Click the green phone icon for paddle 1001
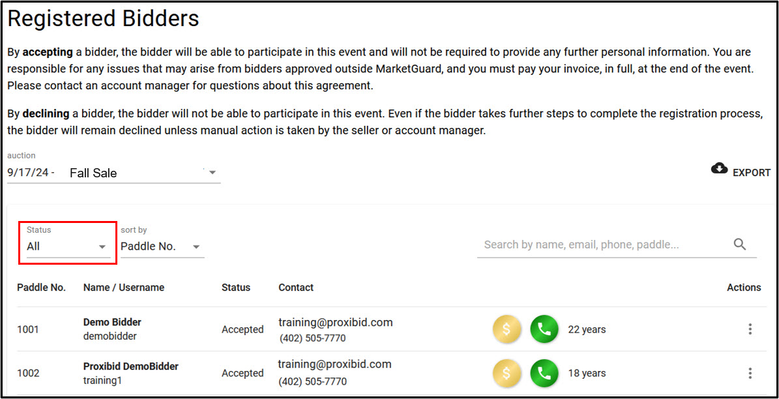This screenshot has height=399, width=779. (x=544, y=329)
